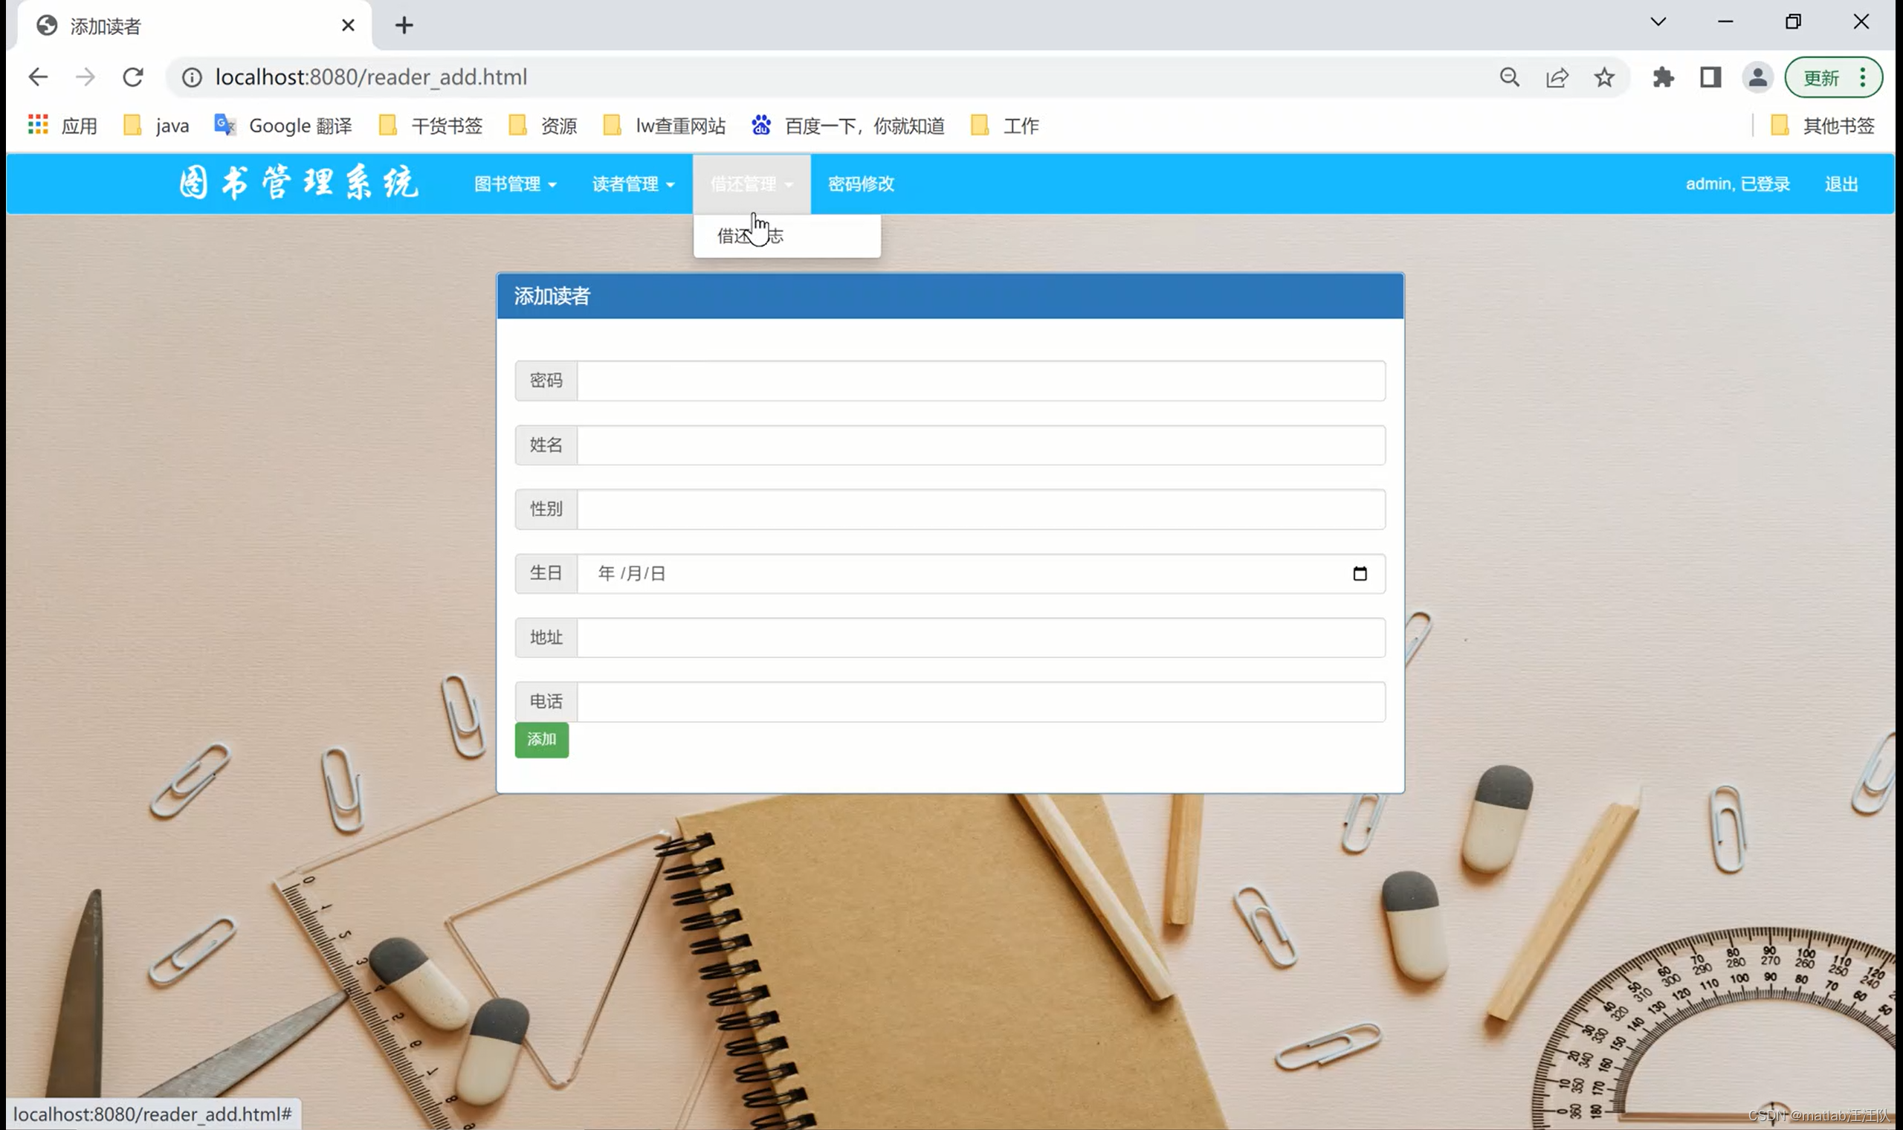The image size is (1903, 1130).
Task: Expand the 图书管理 dropdown menu
Action: pyautogui.click(x=514, y=184)
